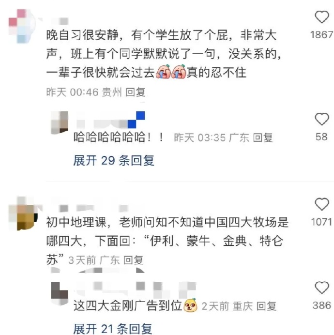Reply to the comment posted 昨天 00:46 贵州
334x335 pixels.
pos(136,92)
